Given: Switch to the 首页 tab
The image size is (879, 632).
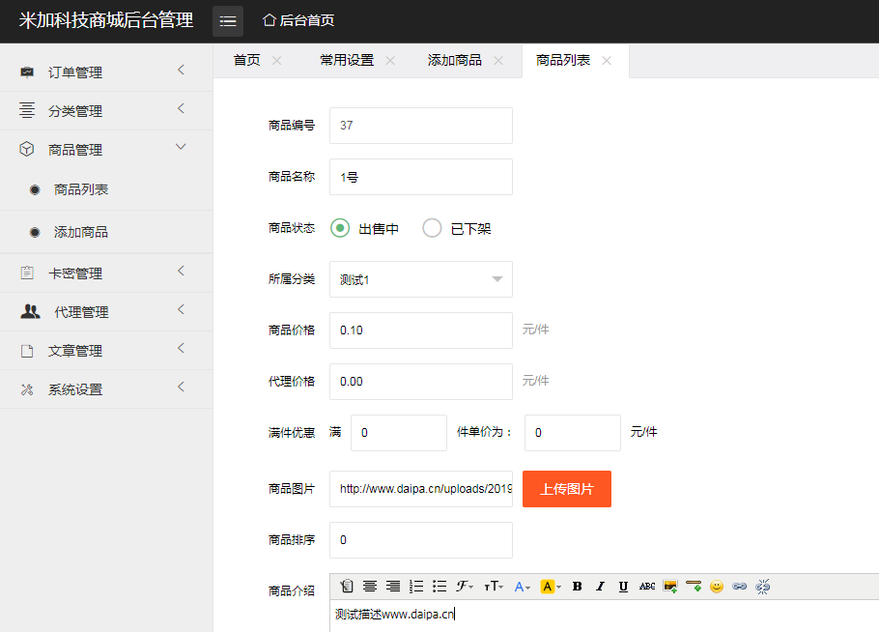Looking at the screenshot, I should pyautogui.click(x=247, y=60).
